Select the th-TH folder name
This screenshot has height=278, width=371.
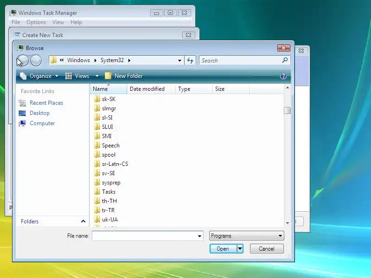pyautogui.click(x=109, y=201)
